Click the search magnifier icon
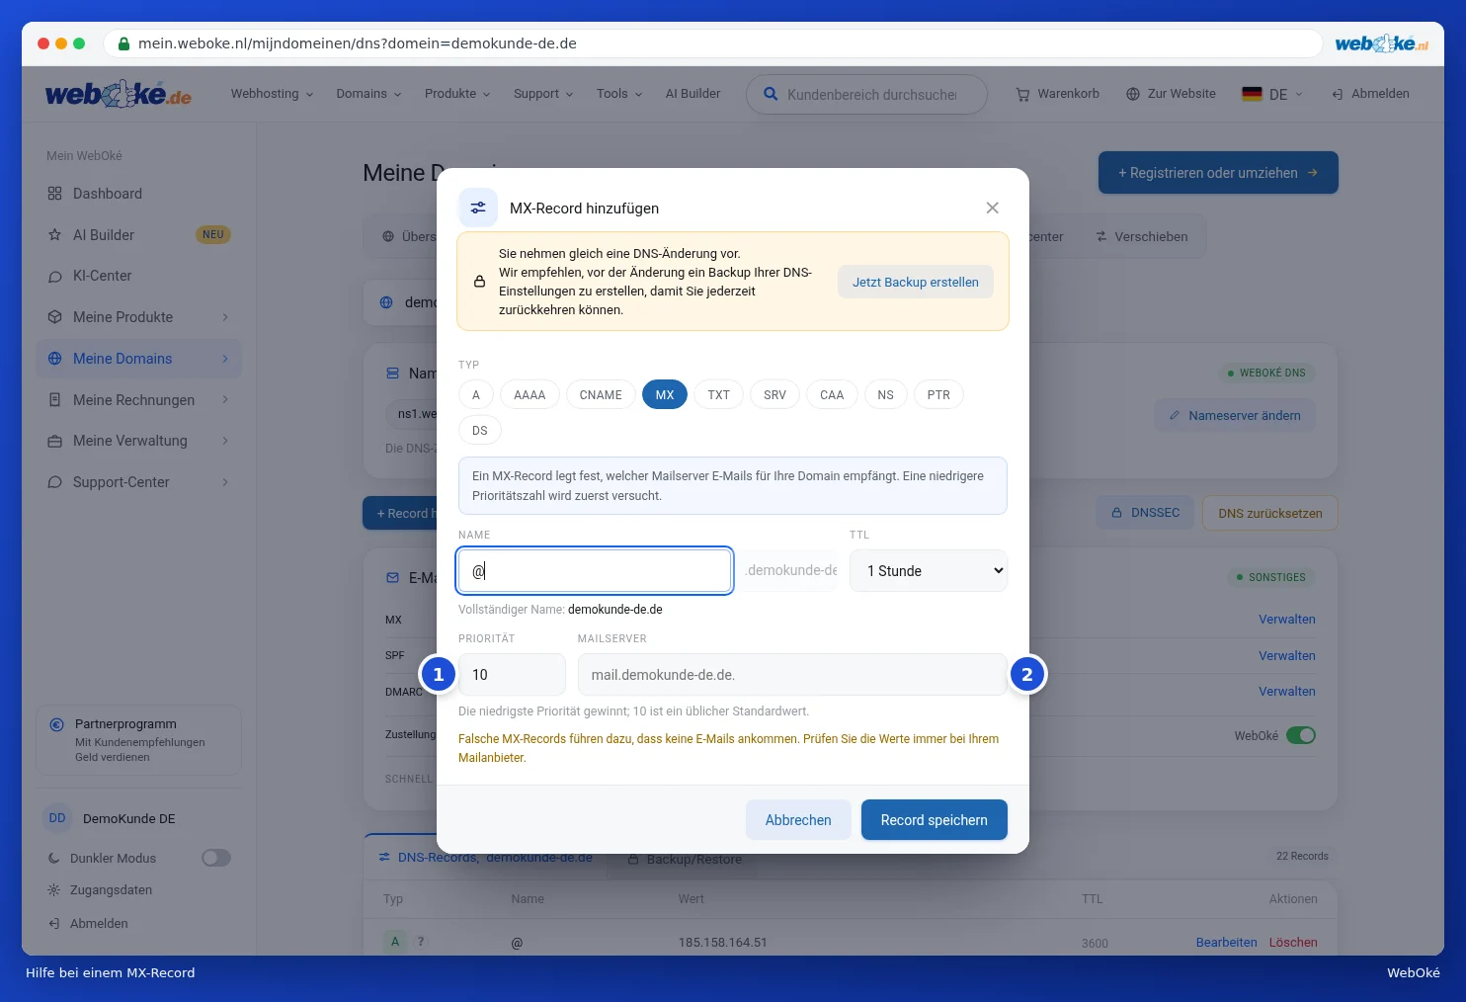This screenshot has width=1466, height=1002. click(771, 94)
